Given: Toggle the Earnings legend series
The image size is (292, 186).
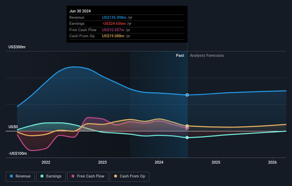Looking at the screenshot, I should pyautogui.click(x=51, y=176).
